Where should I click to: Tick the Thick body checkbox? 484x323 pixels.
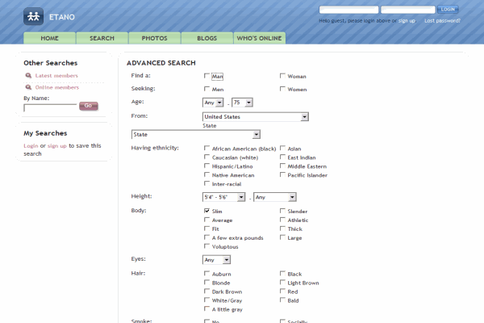pos(282,229)
